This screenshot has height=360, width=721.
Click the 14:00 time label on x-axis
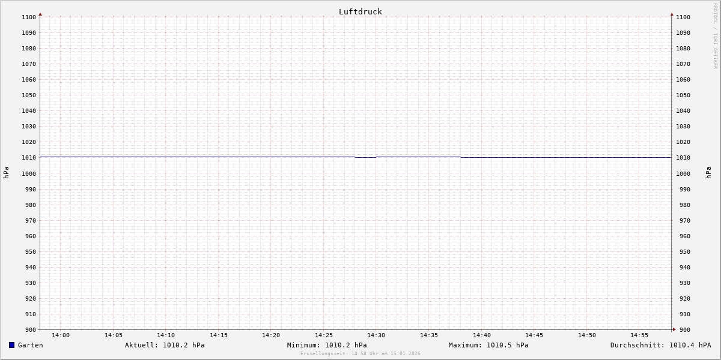[61, 335]
